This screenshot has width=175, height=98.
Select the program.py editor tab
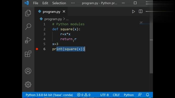click(x=51, y=12)
